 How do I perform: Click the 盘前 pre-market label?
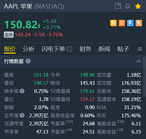(9, 35)
